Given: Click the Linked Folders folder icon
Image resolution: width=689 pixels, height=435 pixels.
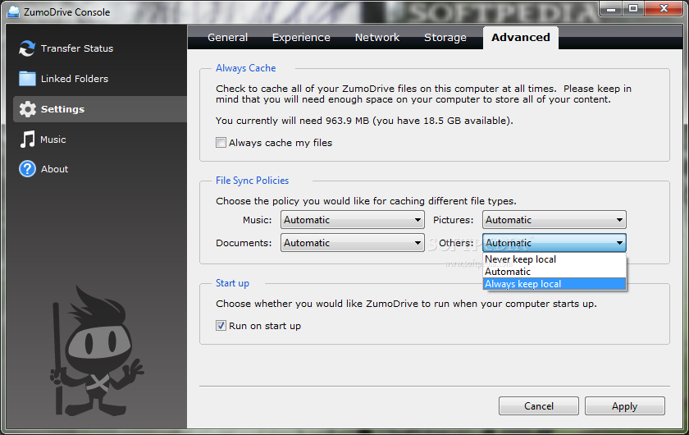Looking at the screenshot, I should (27, 79).
